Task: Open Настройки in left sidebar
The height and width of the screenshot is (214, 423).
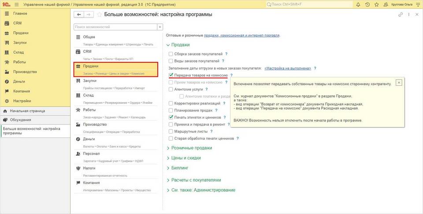Action: pyautogui.click(x=35, y=101)
